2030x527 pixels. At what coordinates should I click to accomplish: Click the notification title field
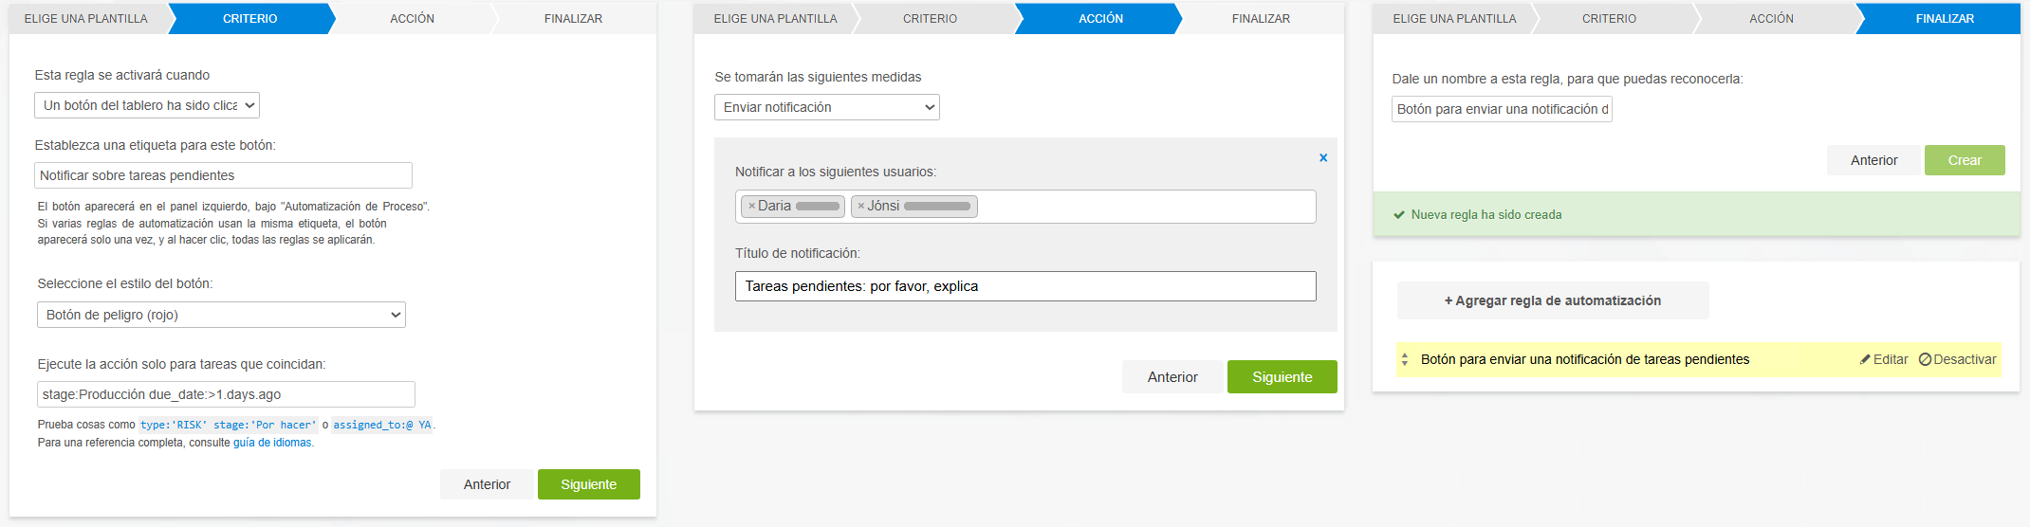(x=1024, y=286)
